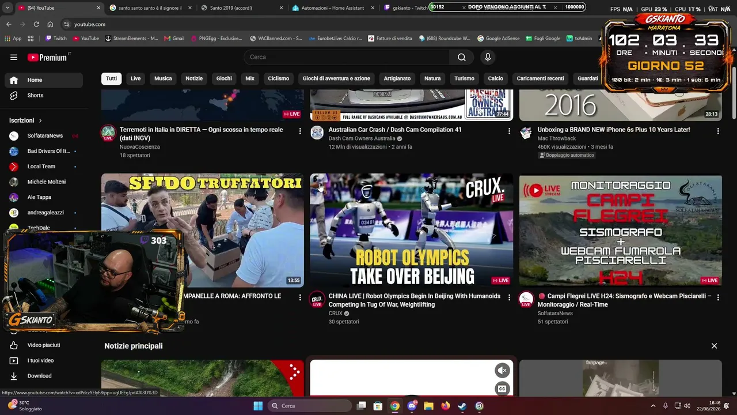Viewport: 737px width, 415px height.
Task: Open the Ale Tappa subscription
Action: coord(44,197)
